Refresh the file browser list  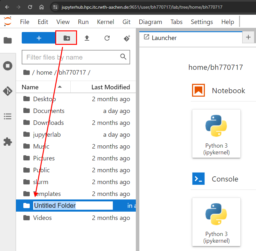[107, 38]
